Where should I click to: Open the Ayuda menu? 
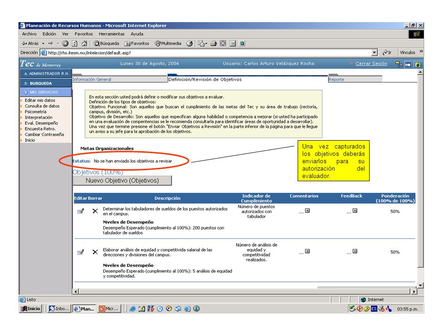(137, 34)
